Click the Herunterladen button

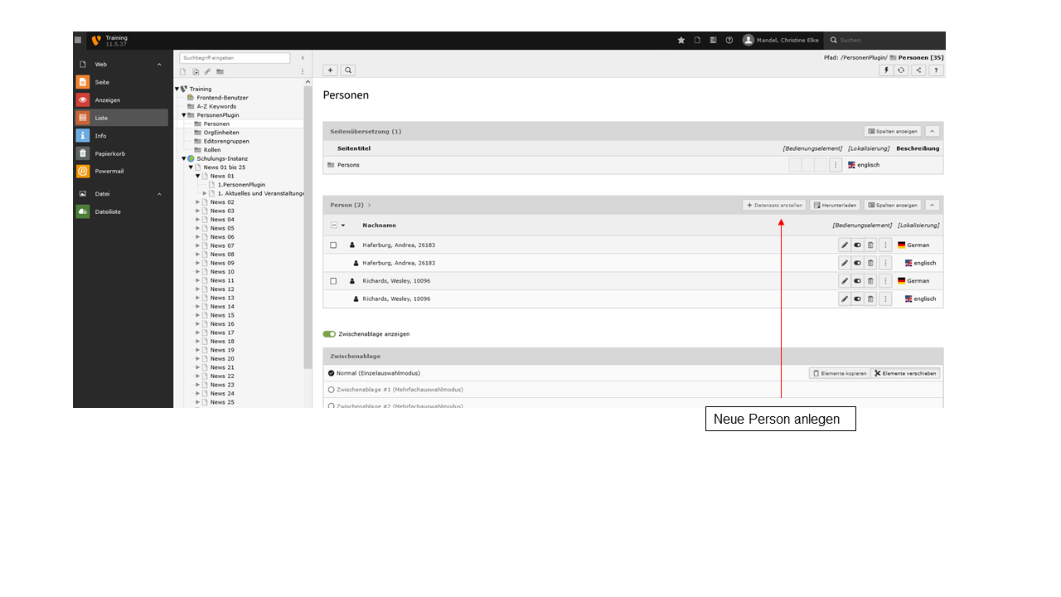click(835, 205)
